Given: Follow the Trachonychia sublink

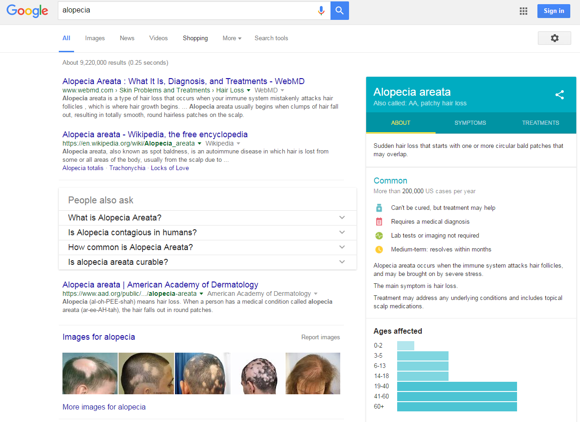Looking at the screenshot, I should [127, 168].
